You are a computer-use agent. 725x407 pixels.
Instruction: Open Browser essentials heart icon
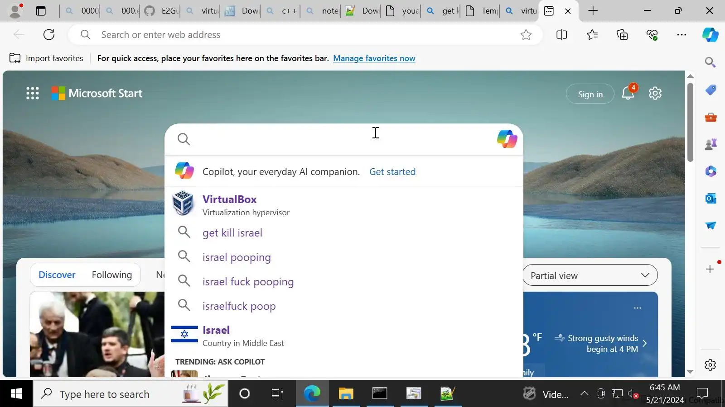(x=652, y=35)
